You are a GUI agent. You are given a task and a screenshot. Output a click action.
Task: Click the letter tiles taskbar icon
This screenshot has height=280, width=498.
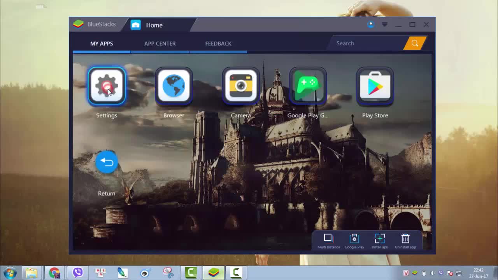(100, 273)
